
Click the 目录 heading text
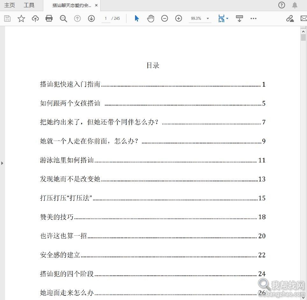pyautogui.click(x=153, y=65)
